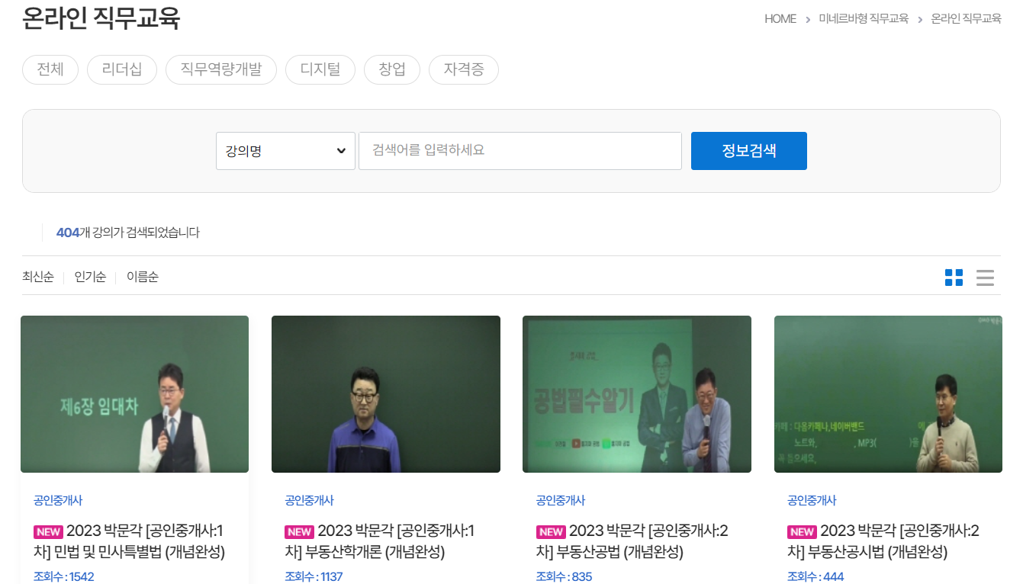Select the 자격증 category filter

click(x=464, y=69)
